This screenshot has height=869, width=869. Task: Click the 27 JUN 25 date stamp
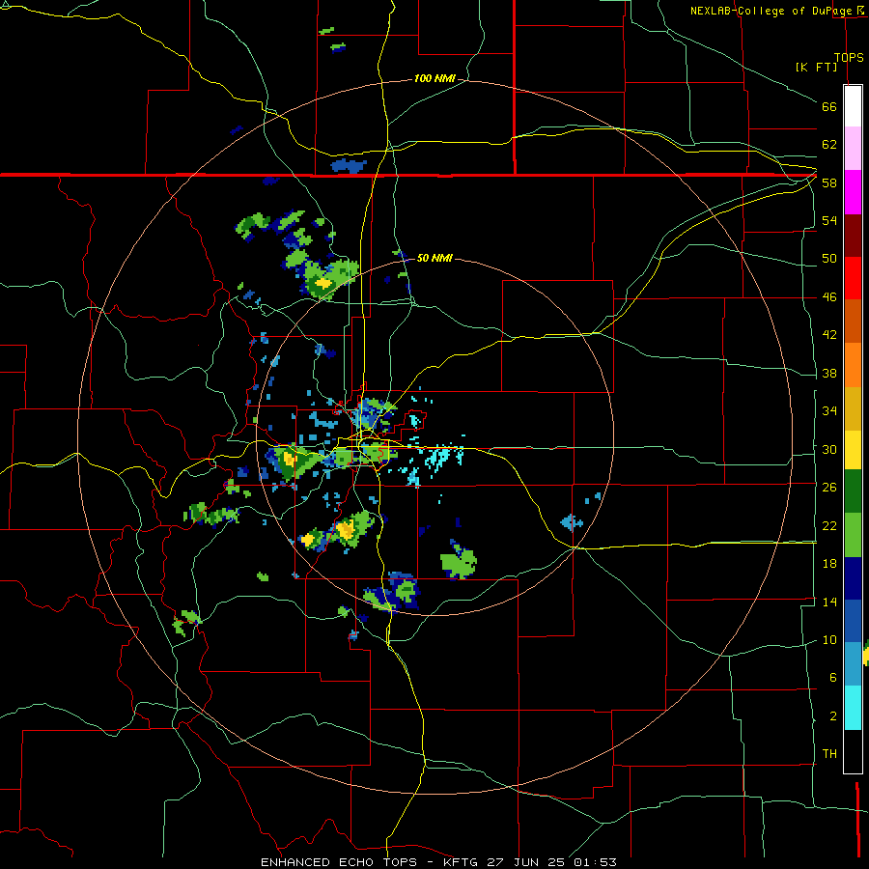[525, 862]
